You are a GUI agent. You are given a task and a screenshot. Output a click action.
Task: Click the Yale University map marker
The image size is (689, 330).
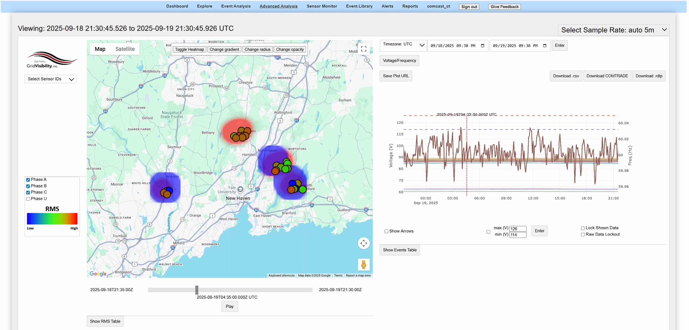240,189
